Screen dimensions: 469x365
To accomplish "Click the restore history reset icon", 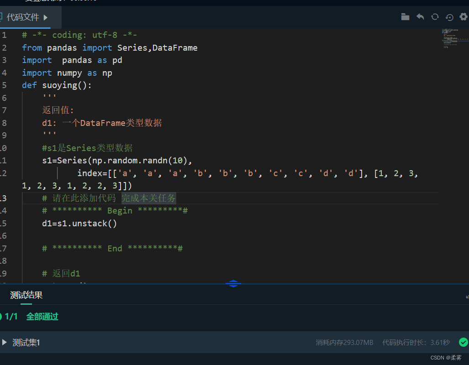I will tap(449, 17).
